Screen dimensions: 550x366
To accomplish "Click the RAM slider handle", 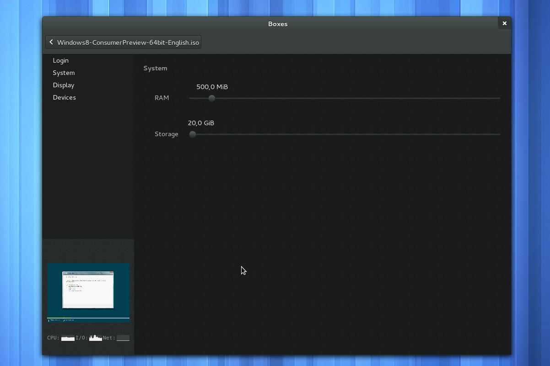I will click(x=212, y=98).
